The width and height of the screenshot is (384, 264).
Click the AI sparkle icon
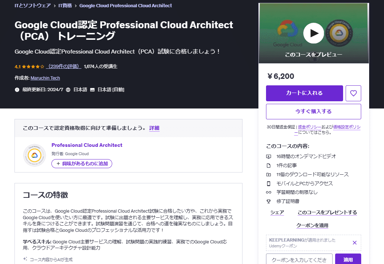25,259
